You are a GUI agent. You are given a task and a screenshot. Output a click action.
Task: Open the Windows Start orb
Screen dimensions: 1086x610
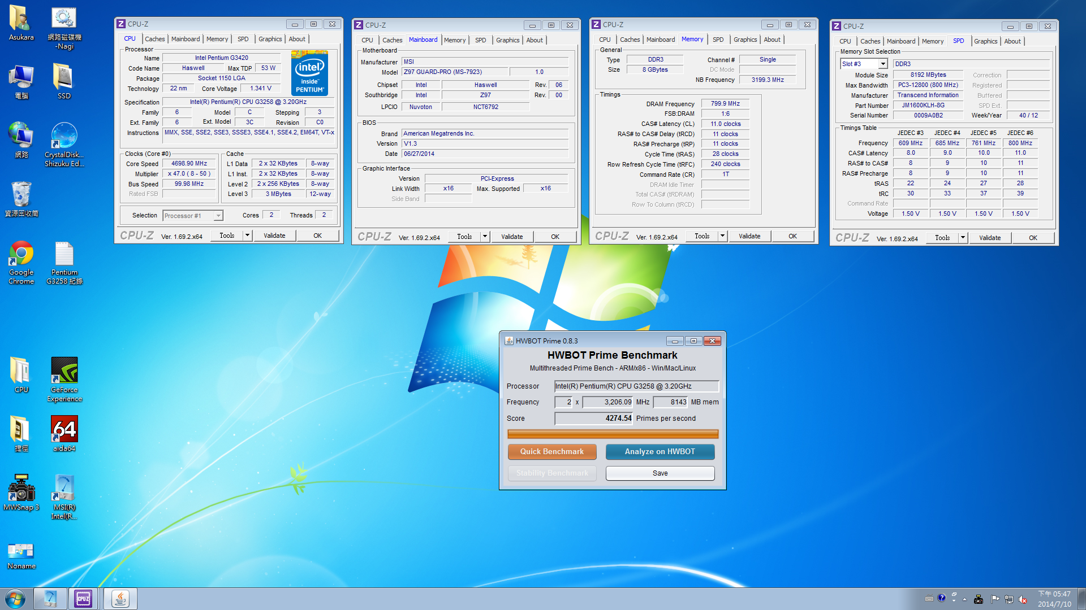pos(15,599)
